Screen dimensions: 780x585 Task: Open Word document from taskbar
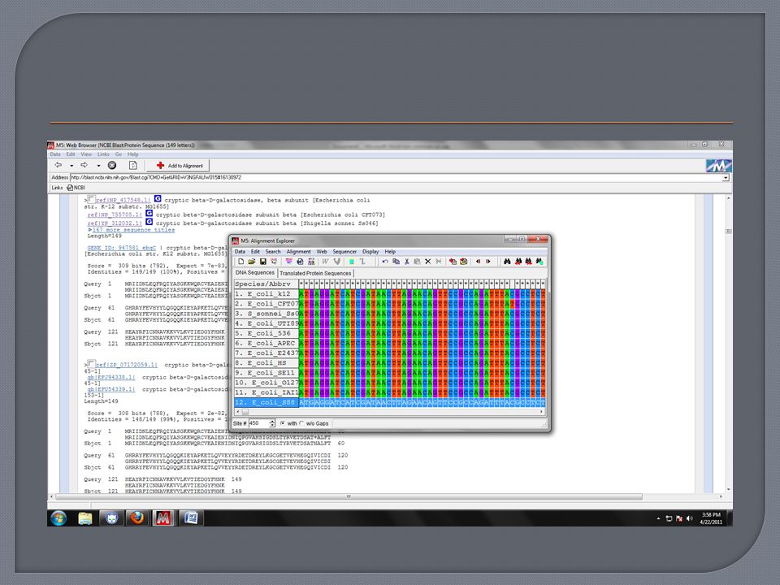point(191,518)
